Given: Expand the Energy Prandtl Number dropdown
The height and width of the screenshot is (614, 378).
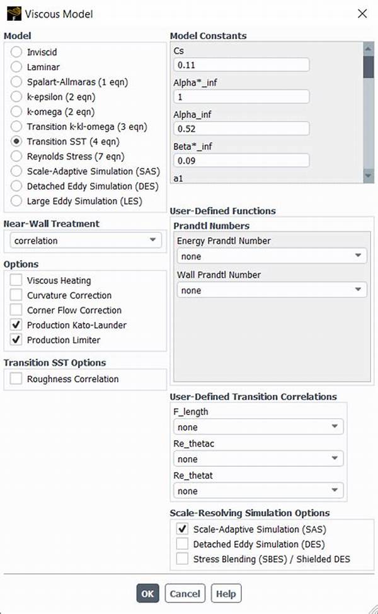Looking at the screenshot, I should pos(272,256).
